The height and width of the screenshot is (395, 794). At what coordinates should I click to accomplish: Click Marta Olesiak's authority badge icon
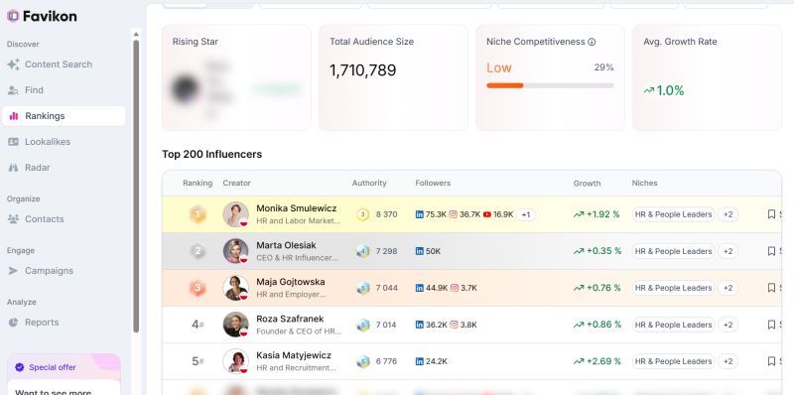coord(362,251)
